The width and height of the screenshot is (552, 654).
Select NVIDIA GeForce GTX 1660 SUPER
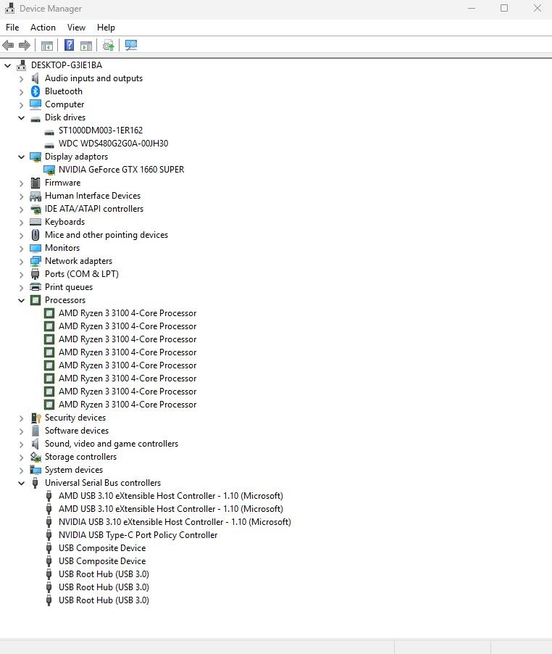coord(121,170)
